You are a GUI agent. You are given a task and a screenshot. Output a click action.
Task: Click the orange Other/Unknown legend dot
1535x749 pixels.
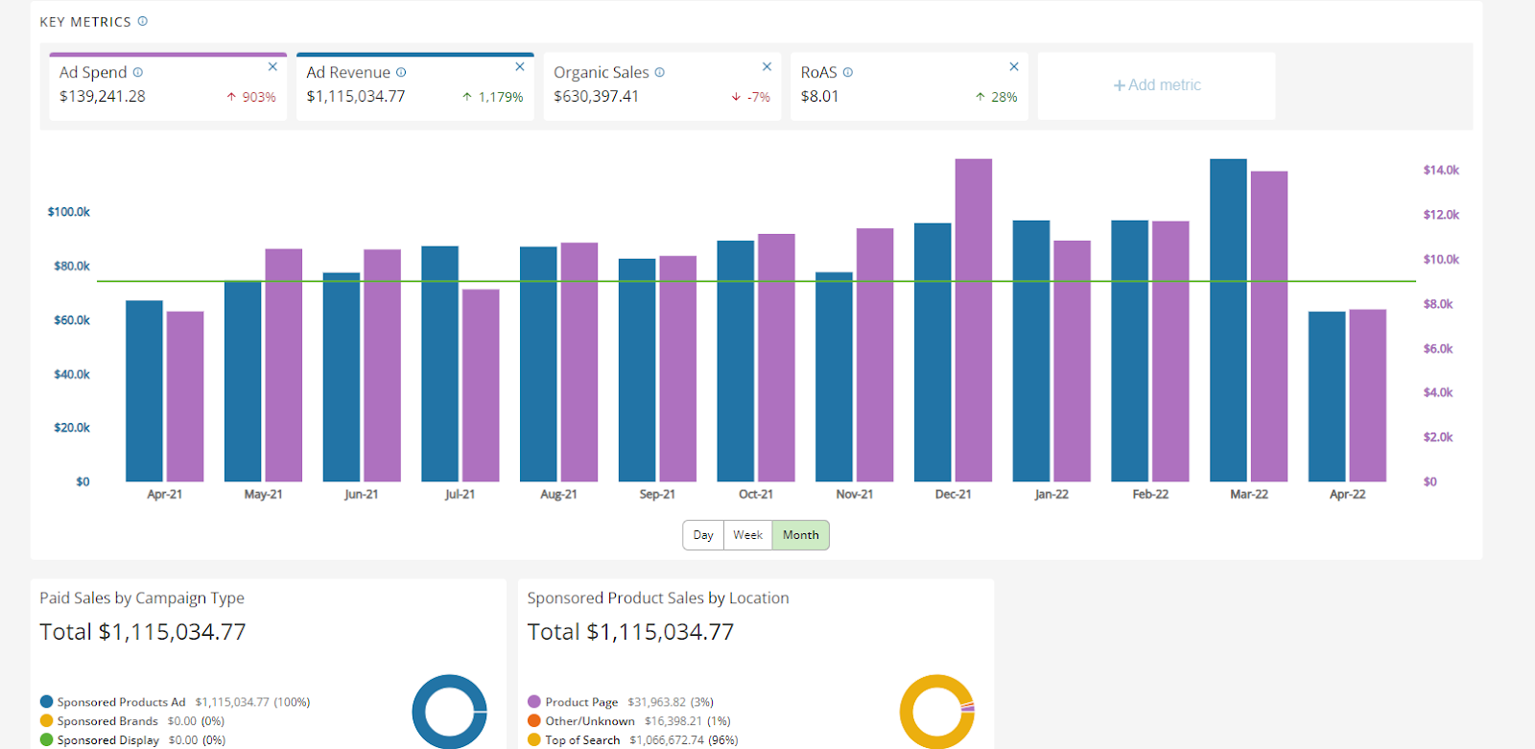coord(534,721)
